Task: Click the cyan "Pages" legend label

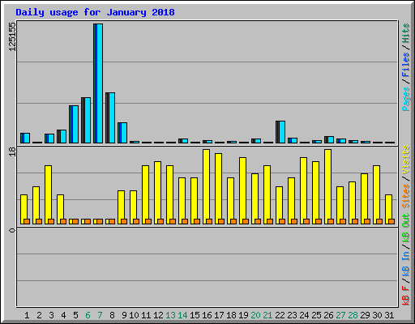Action: (406, 99)
